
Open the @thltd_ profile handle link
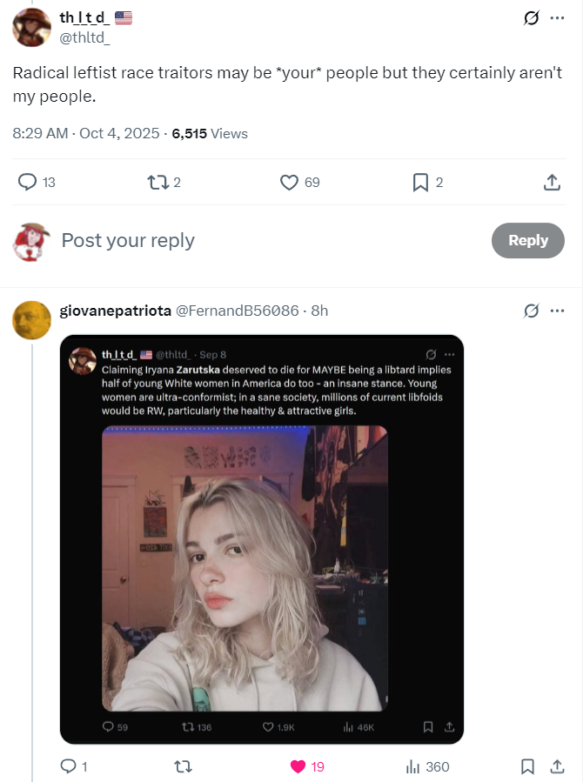[84, 36]
